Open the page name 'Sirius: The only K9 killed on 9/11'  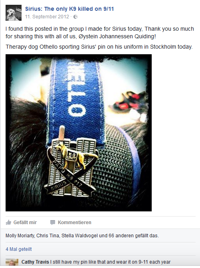pos(69,9)
